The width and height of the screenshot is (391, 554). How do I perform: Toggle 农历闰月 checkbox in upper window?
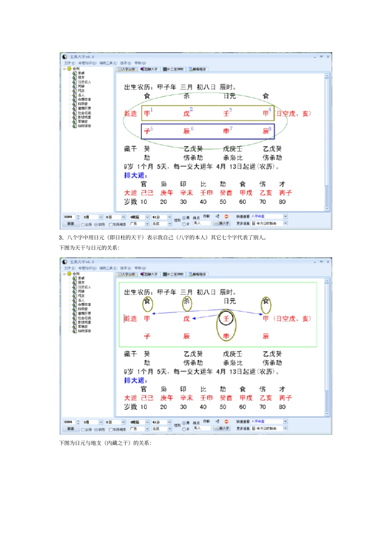pyautogui.click(x=111, y=224)
